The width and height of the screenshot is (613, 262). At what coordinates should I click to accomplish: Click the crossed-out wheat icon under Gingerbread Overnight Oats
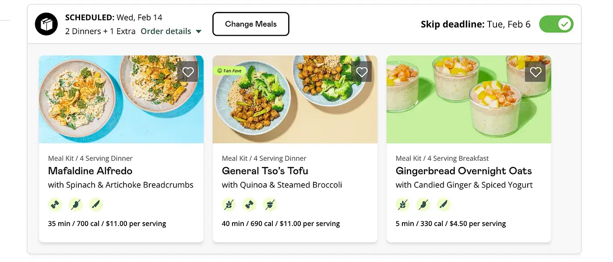(403, 204)
